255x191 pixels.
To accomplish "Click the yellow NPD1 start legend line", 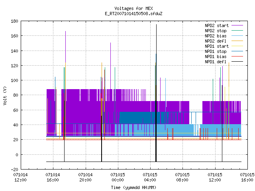I will (237, 46).
